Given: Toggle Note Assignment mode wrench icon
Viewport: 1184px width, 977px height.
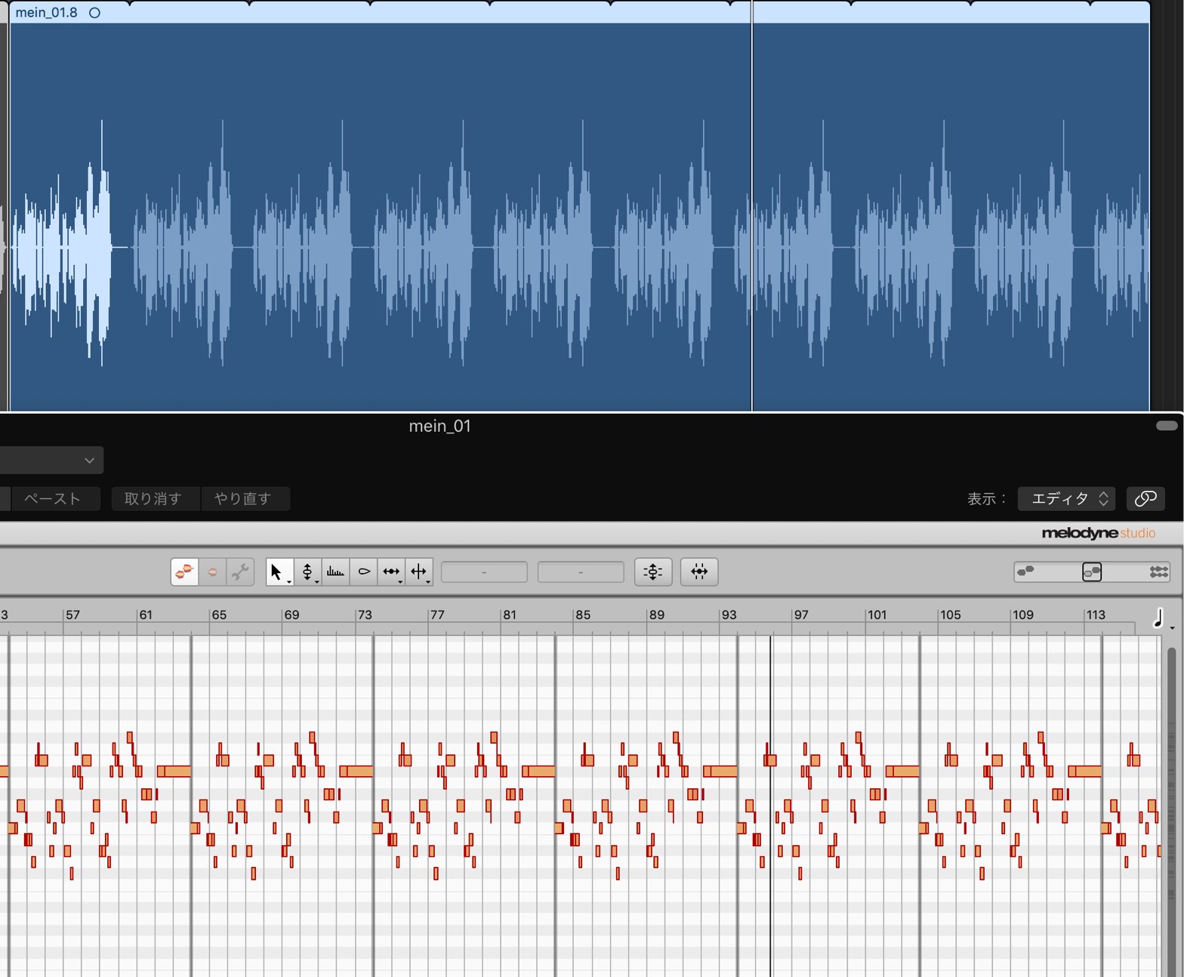Looking at the screenshot, I should [x=240, y=572].
